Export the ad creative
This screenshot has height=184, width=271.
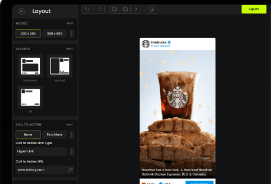point(254,9)
